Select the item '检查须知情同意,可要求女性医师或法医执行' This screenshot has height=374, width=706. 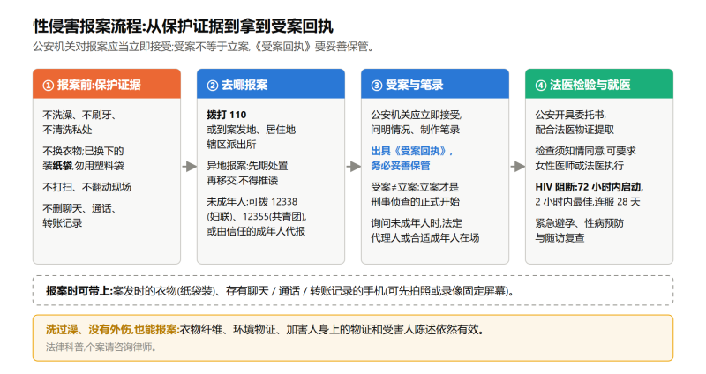point(585,158)
